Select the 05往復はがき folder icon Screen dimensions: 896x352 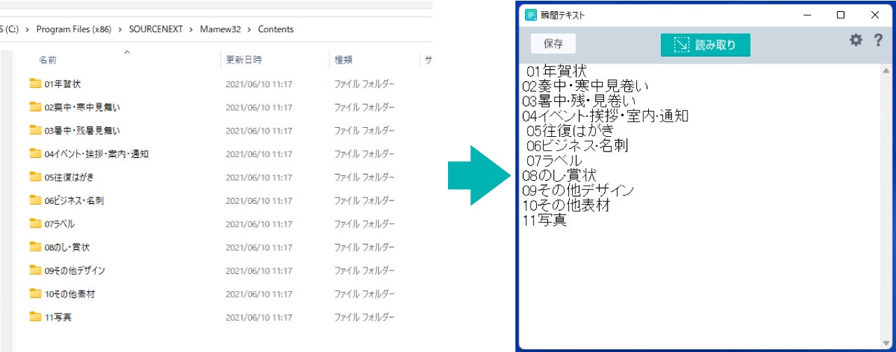coord(36,177)
